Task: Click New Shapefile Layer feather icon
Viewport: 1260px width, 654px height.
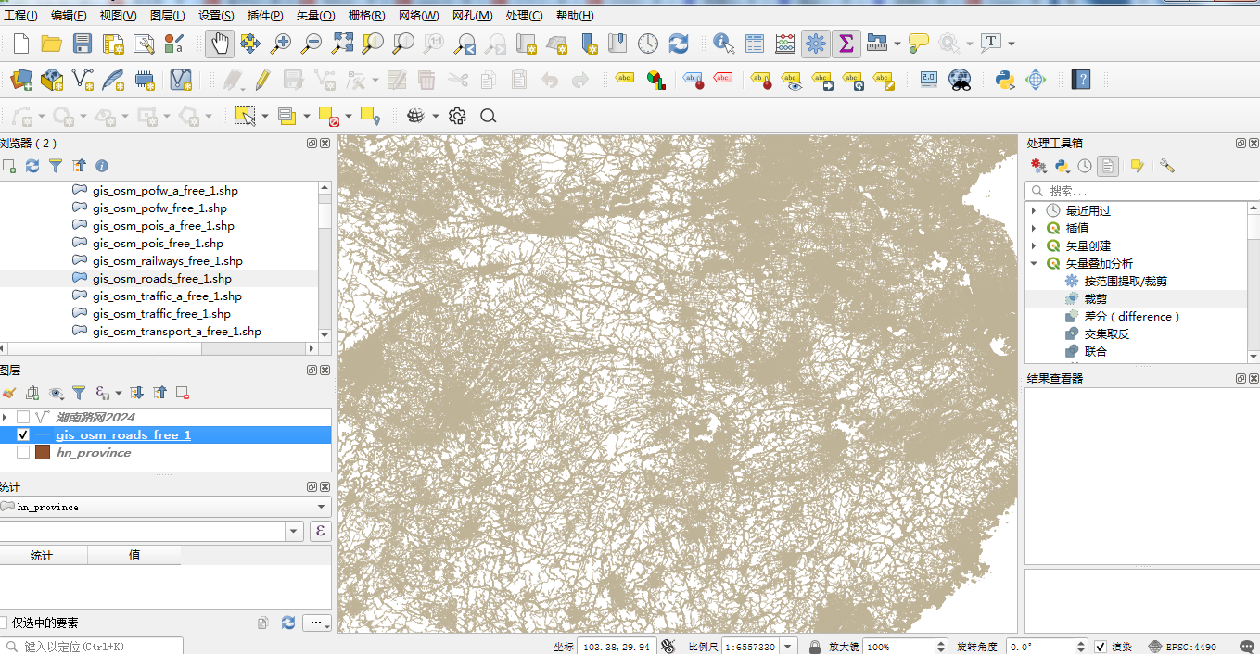Action: pyautogui.click(x=113, y=80)
